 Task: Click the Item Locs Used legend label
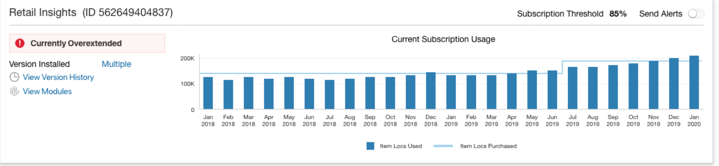click(x=401, y=146)
